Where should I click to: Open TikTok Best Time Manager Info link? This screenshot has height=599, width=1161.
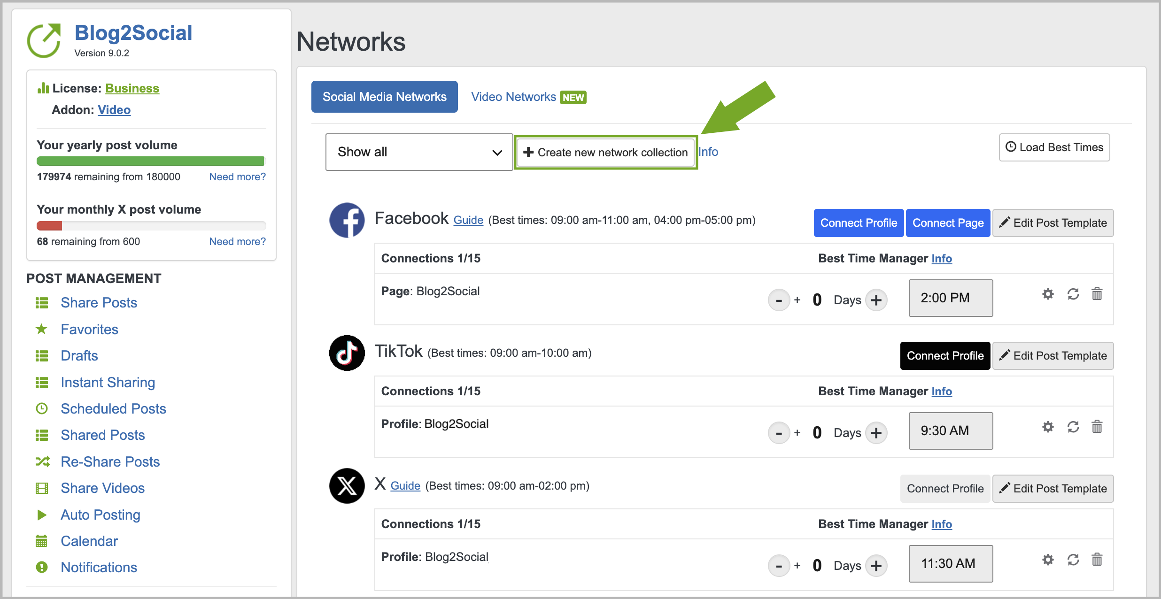pyautogui.click(x=942, y=392)
